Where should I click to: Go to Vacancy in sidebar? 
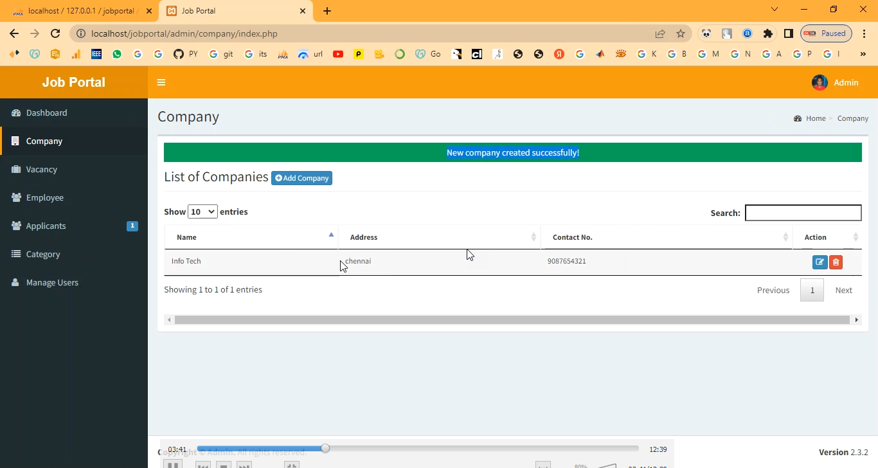coord(42,170)
